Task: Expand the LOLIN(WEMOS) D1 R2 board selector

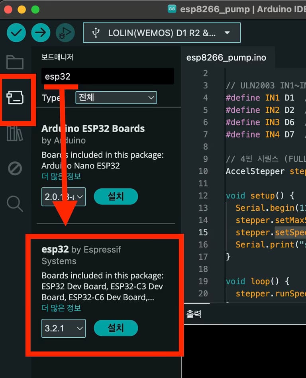Action: pyautogui.click(x=161, y=33)
